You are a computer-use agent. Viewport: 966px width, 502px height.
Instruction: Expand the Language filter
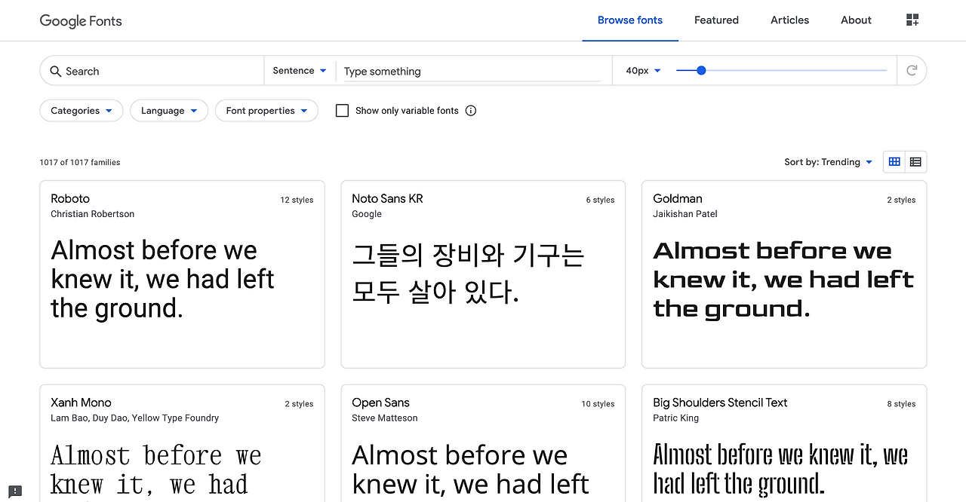pyautogui.click(x=169, y=111)
